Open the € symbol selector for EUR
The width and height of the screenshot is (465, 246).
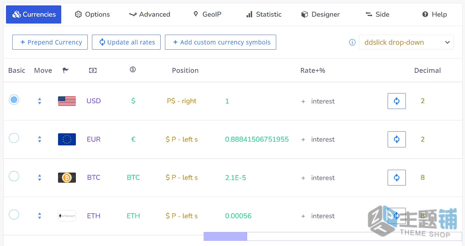pyautogui.click(x=133, y=139)
